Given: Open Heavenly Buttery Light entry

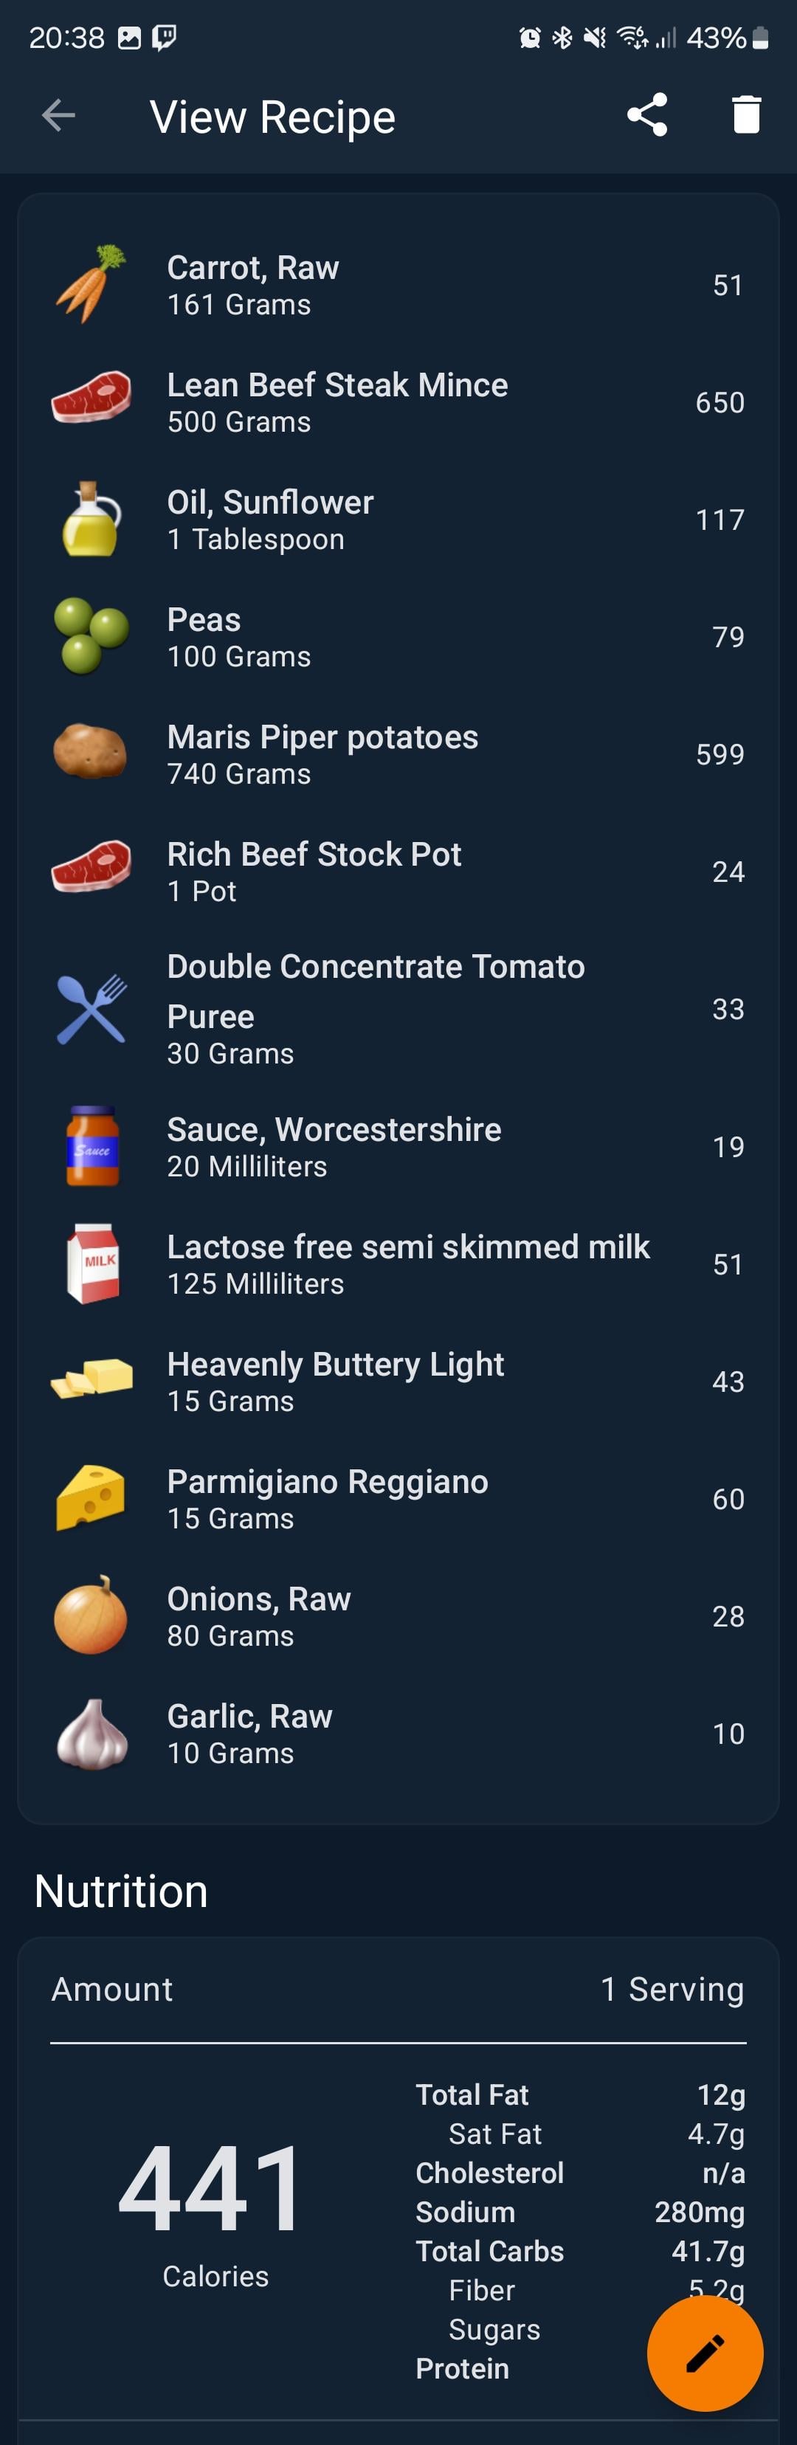Looking at the screenshot, I should click(398, 1381).
